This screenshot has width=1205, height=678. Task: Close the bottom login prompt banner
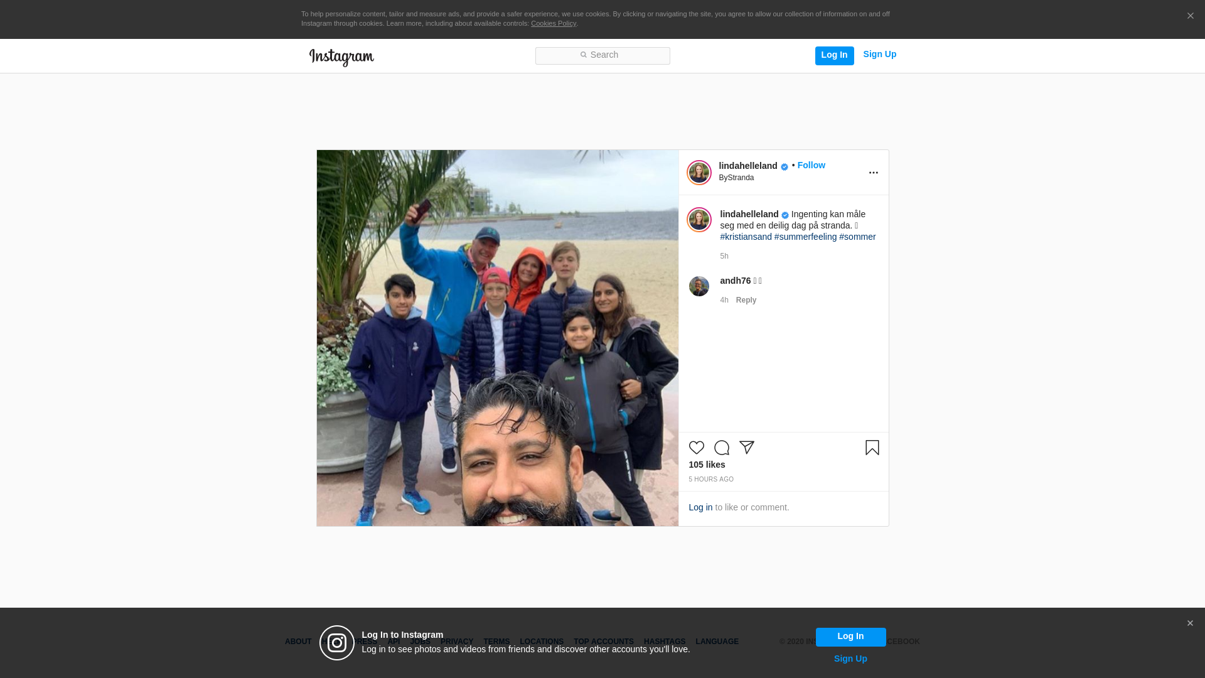pyautogui.click(x=1190, y=623)
